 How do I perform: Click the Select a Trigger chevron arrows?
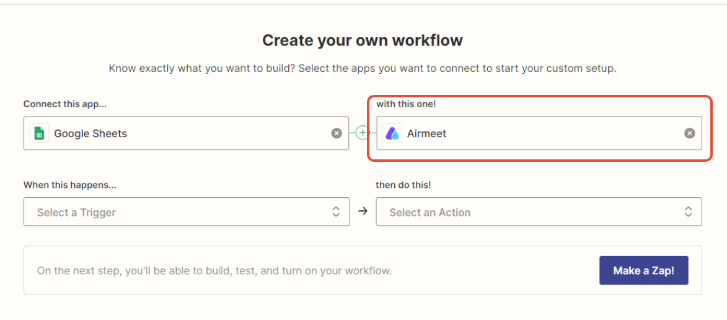pos(336,211)
